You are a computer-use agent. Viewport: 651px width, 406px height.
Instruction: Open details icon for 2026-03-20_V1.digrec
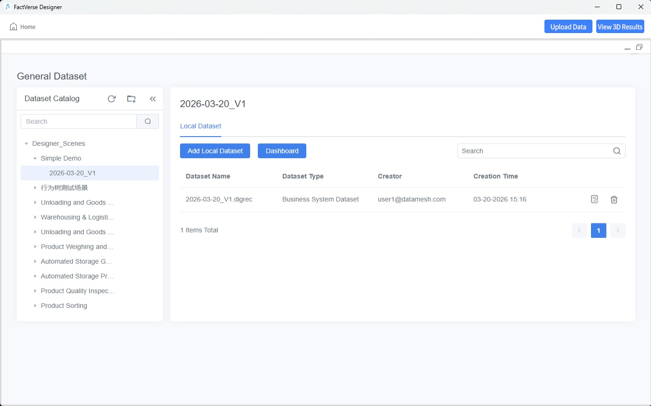(x=594, y=199)
